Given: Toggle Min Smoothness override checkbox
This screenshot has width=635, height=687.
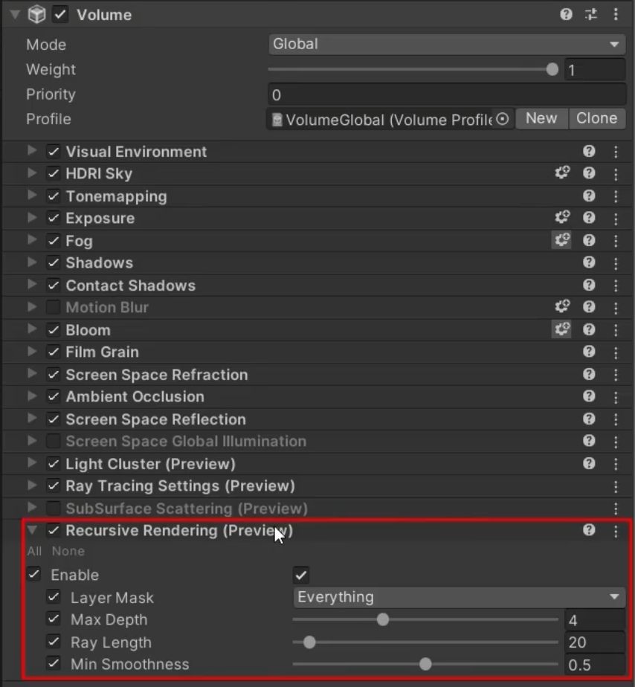Looking at the screenshot, I should click(x=54, y=664).
